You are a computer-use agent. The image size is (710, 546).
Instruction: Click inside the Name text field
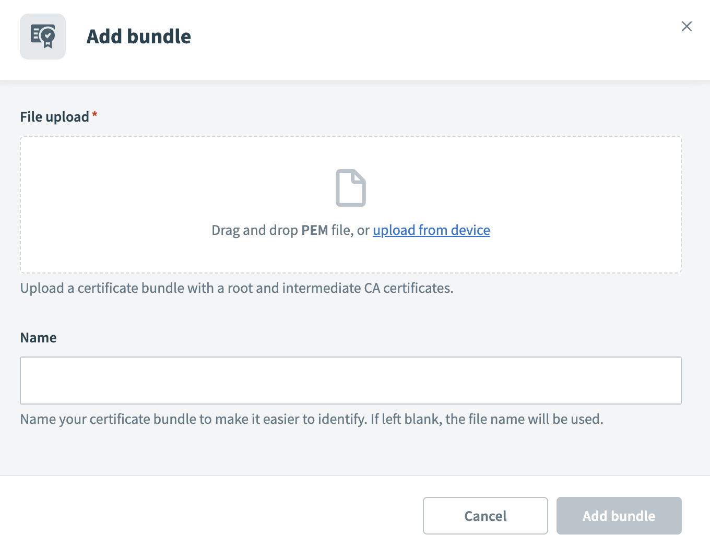tap(350, 381)
